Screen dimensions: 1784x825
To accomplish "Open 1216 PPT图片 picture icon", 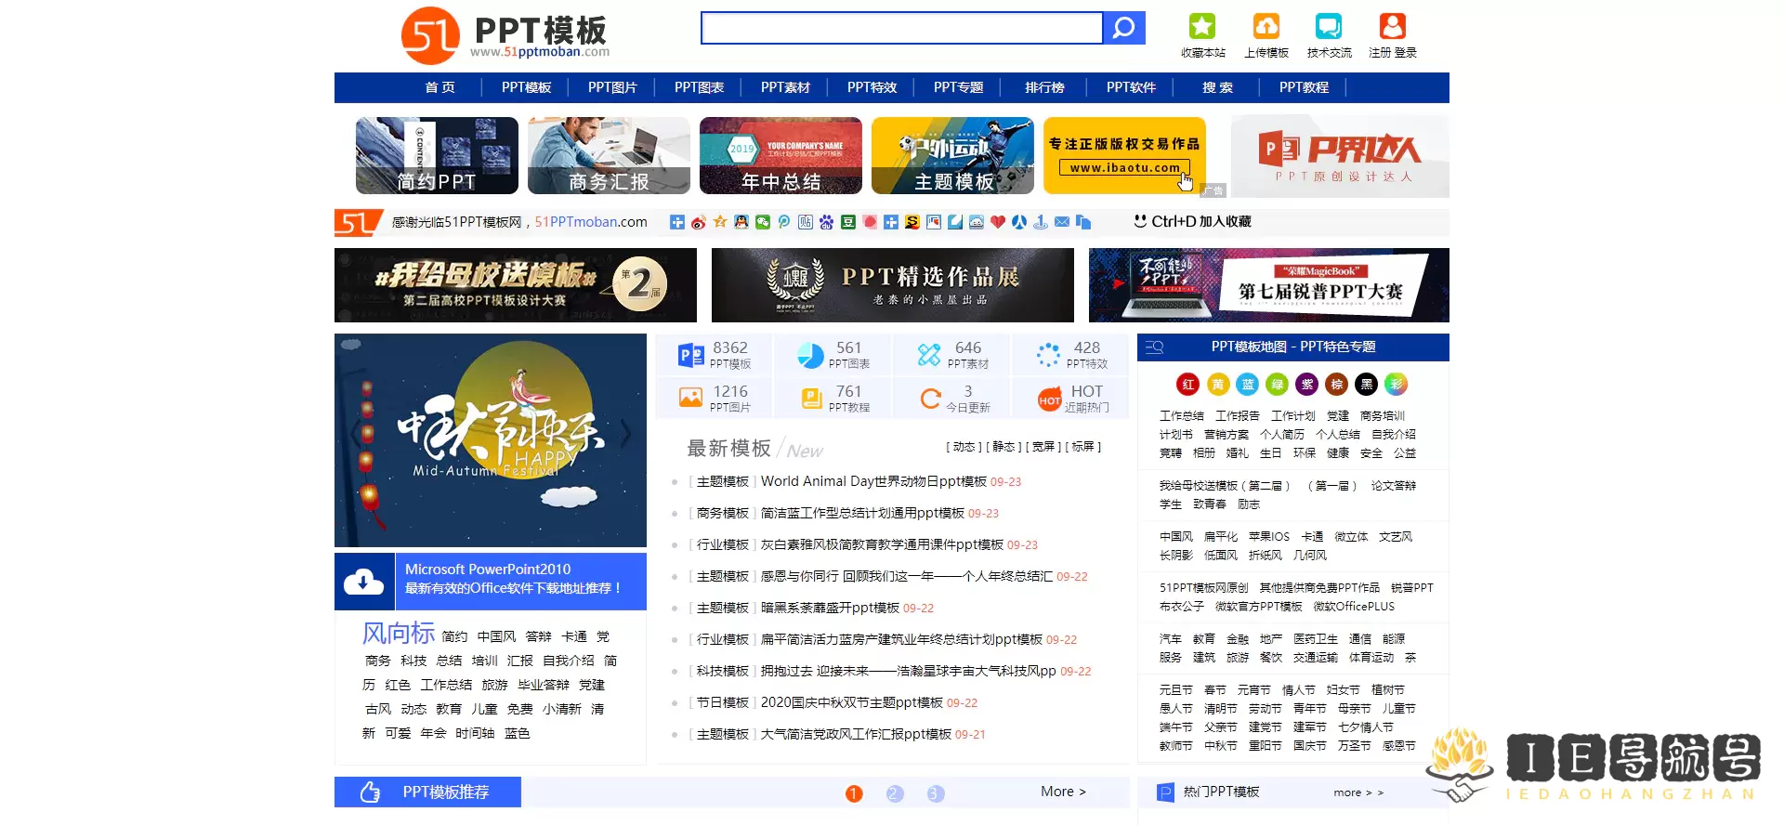I will pos(690,399).
